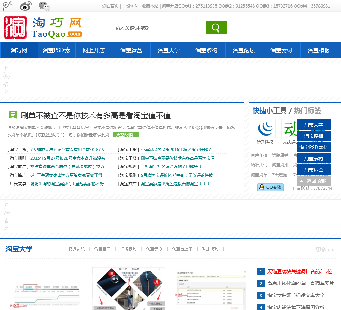Viewport: 341px width, 310px height.
Task: Open ranked article 淘宝女装细节描述文案大全
Action: 296,295
